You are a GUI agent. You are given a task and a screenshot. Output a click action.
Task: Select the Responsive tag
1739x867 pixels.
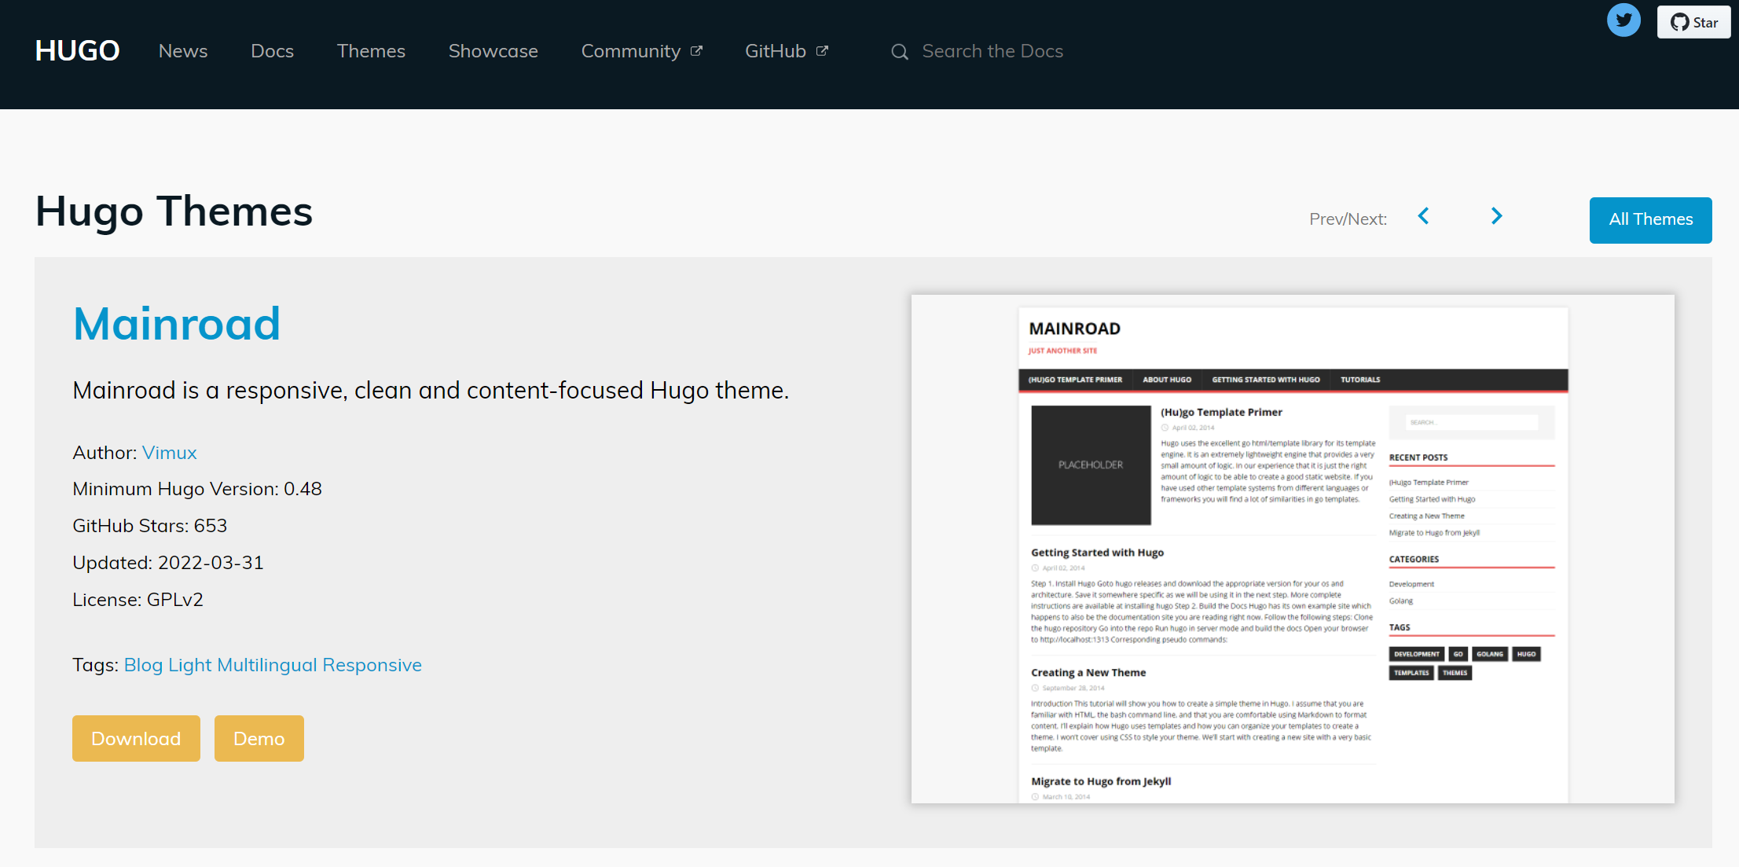pos(372,665)
